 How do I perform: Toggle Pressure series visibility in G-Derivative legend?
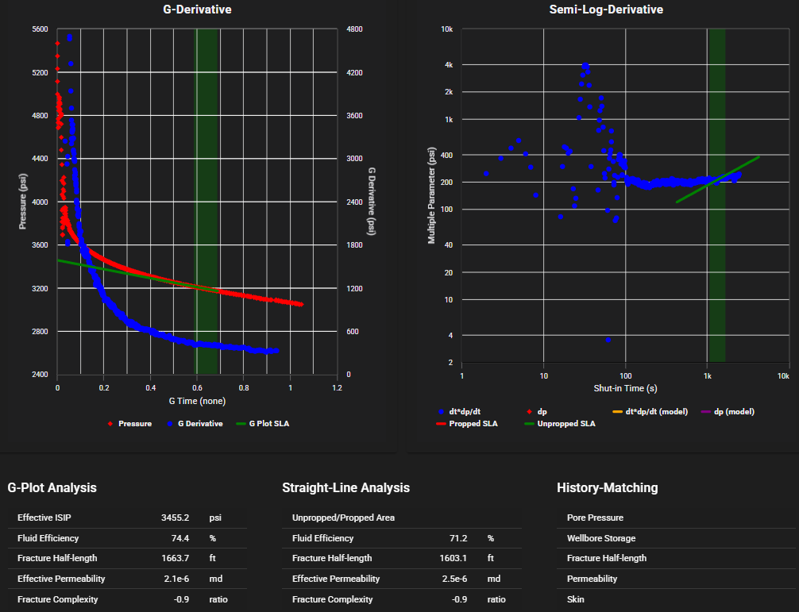pyautogui.click(x=135, y=423)
